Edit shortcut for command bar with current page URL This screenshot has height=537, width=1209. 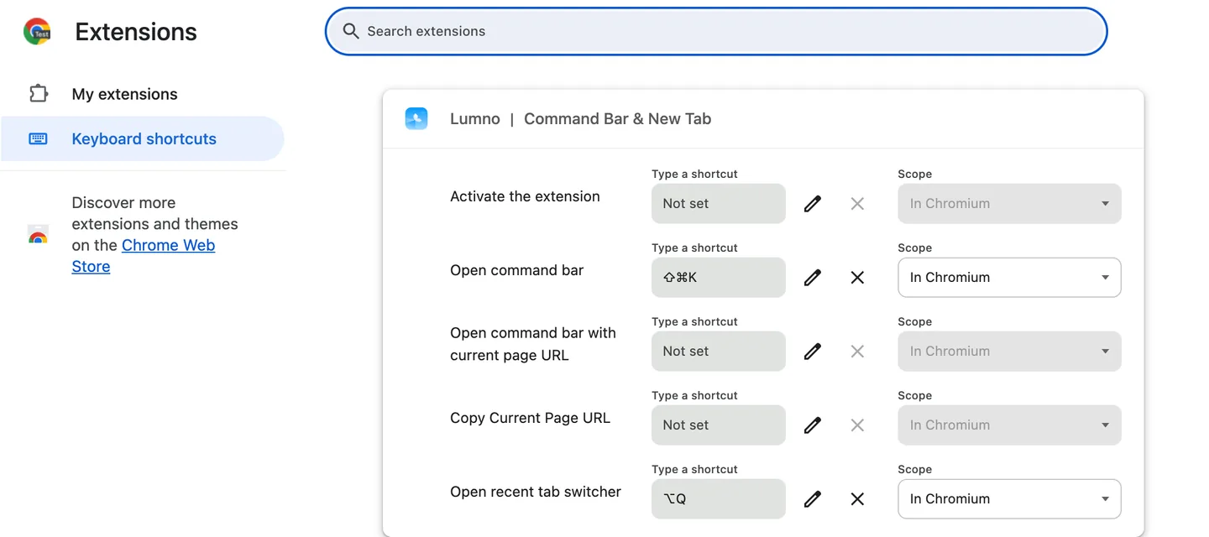click(x=812, y=351)
